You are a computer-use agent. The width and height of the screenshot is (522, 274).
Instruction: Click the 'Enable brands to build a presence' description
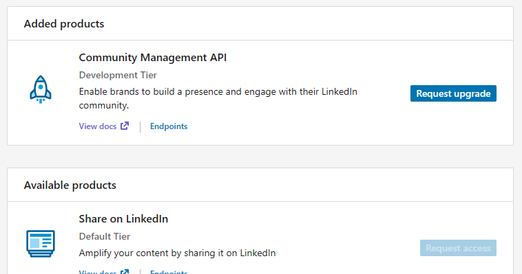pyautogui.click(x=218, y=98)
